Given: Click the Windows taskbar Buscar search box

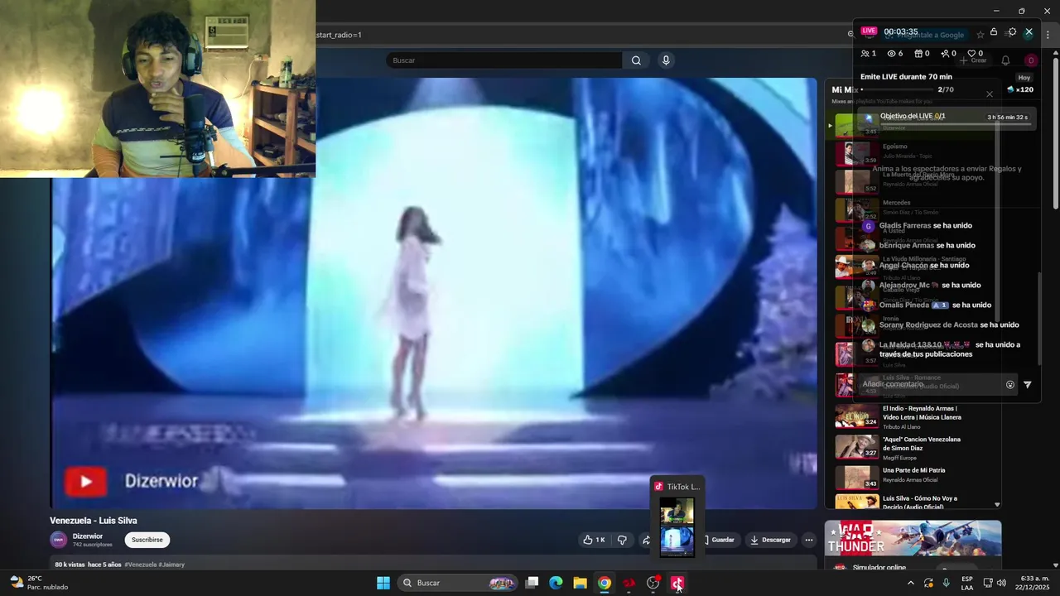Looking at the screenshot, I should [456, 583].
